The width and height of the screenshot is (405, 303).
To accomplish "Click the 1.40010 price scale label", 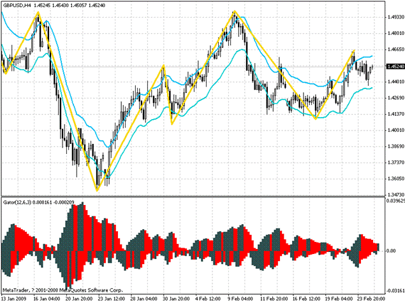I will 395,130.
